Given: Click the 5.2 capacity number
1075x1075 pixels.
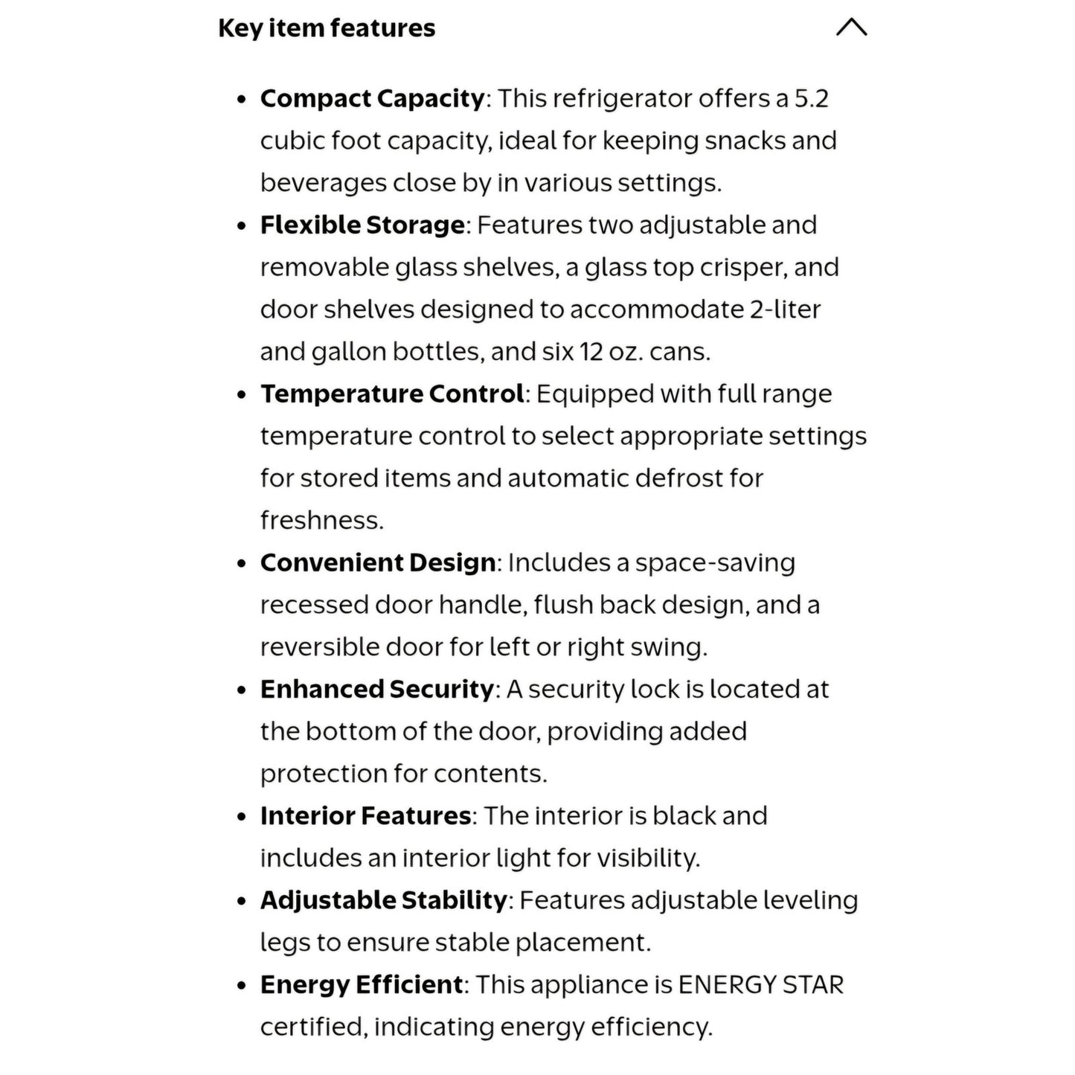Looking at the screenshot, I should coord(811,98).
